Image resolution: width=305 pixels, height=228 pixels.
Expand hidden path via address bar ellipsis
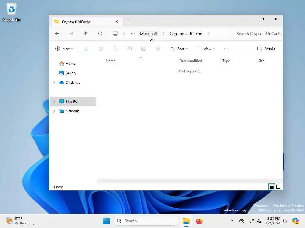click(133, 33)
